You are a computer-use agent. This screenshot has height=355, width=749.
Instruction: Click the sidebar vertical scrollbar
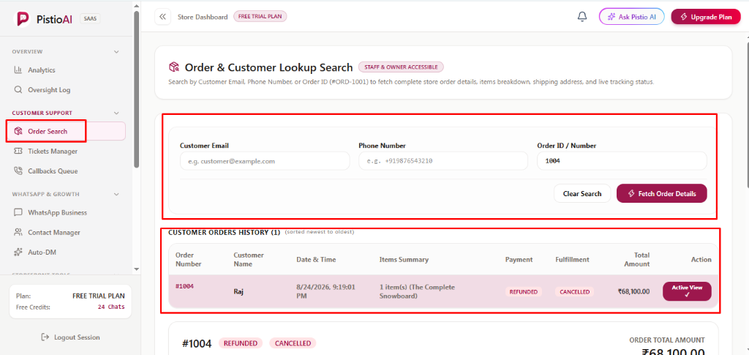point(137,89)
